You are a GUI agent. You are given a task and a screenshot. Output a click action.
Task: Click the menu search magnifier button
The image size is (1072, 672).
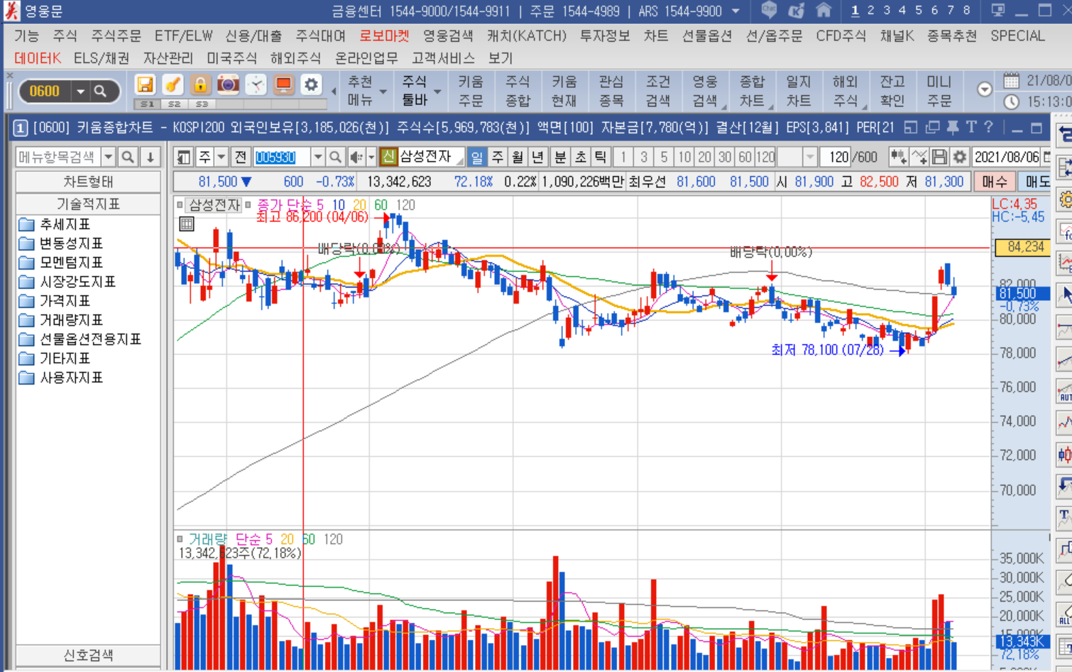[x=127, y=157]
